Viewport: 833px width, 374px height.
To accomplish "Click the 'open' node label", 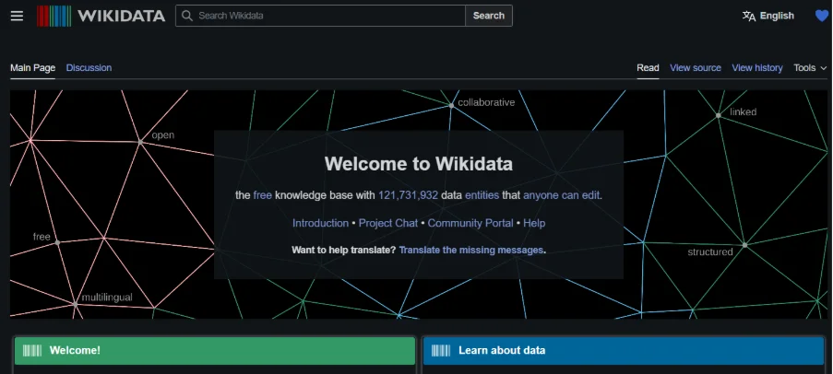I will (x=162, y=135).
